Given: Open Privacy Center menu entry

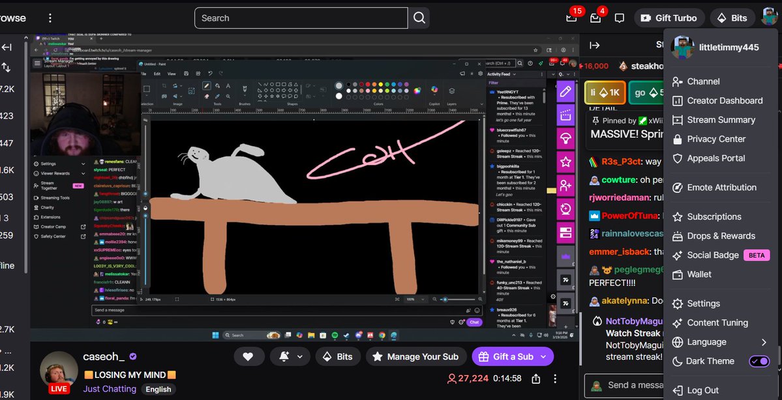Looking at the screenshot, I should coord(721,139).
